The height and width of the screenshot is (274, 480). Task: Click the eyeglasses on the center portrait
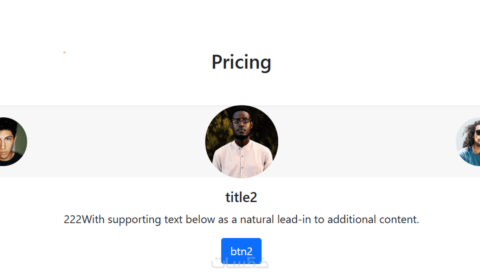241,122
